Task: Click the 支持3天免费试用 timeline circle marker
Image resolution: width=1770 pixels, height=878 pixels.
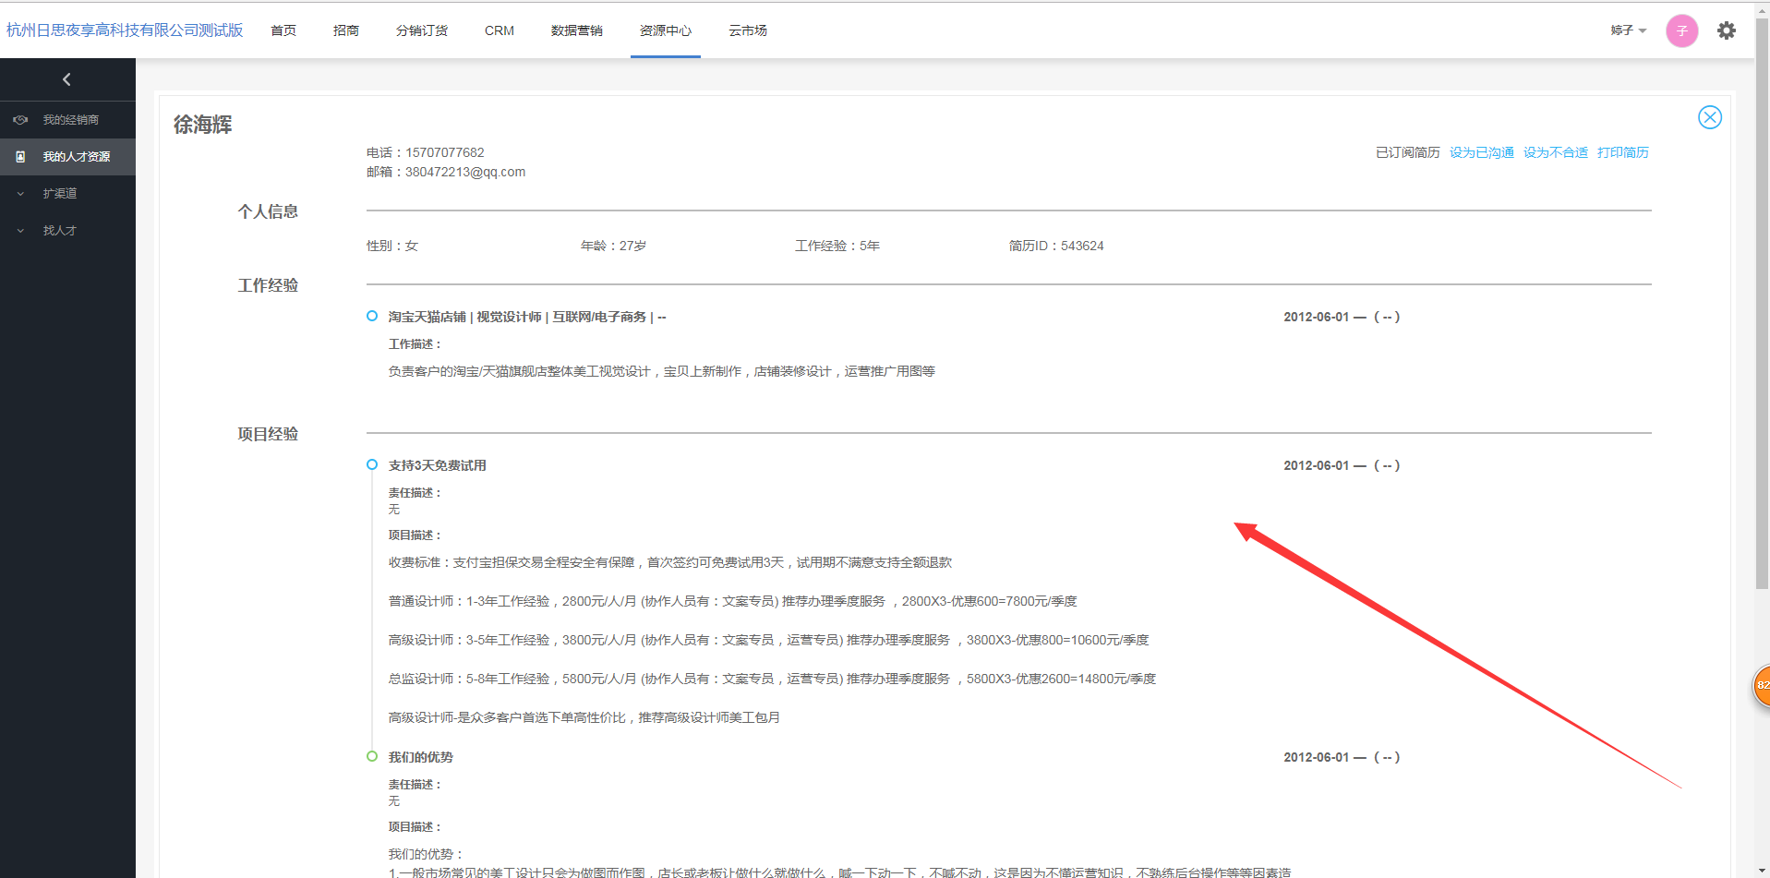Action: pyautogui.click(x=372, y=464)
